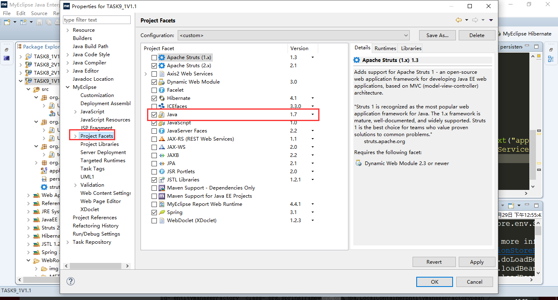Switch to the Libraries tab

click(x=411, y=48)
